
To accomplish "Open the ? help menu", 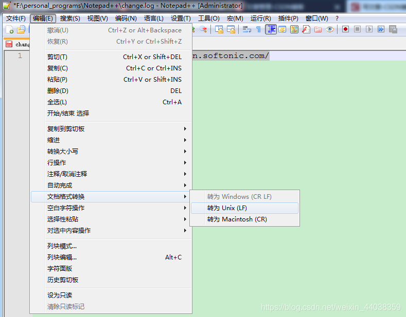I will [337, 18].
